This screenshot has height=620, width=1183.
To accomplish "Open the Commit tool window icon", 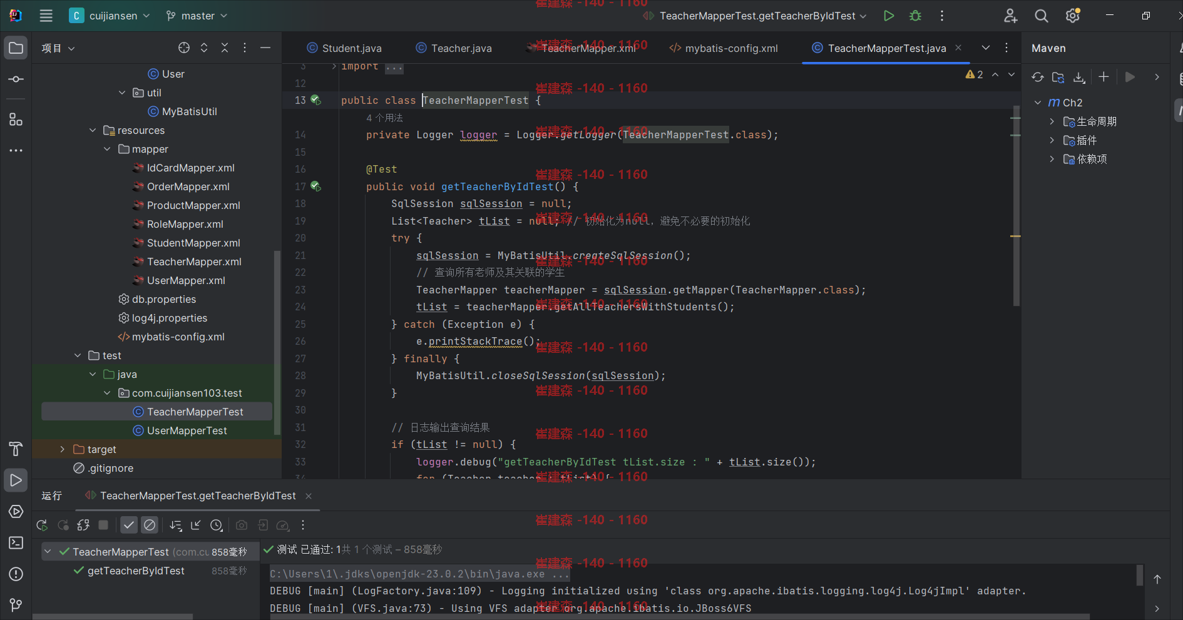I will (x=16, y=79).
